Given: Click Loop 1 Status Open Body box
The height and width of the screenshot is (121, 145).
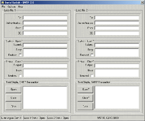Looking at the screenshot, I should [x=45, y=53].
